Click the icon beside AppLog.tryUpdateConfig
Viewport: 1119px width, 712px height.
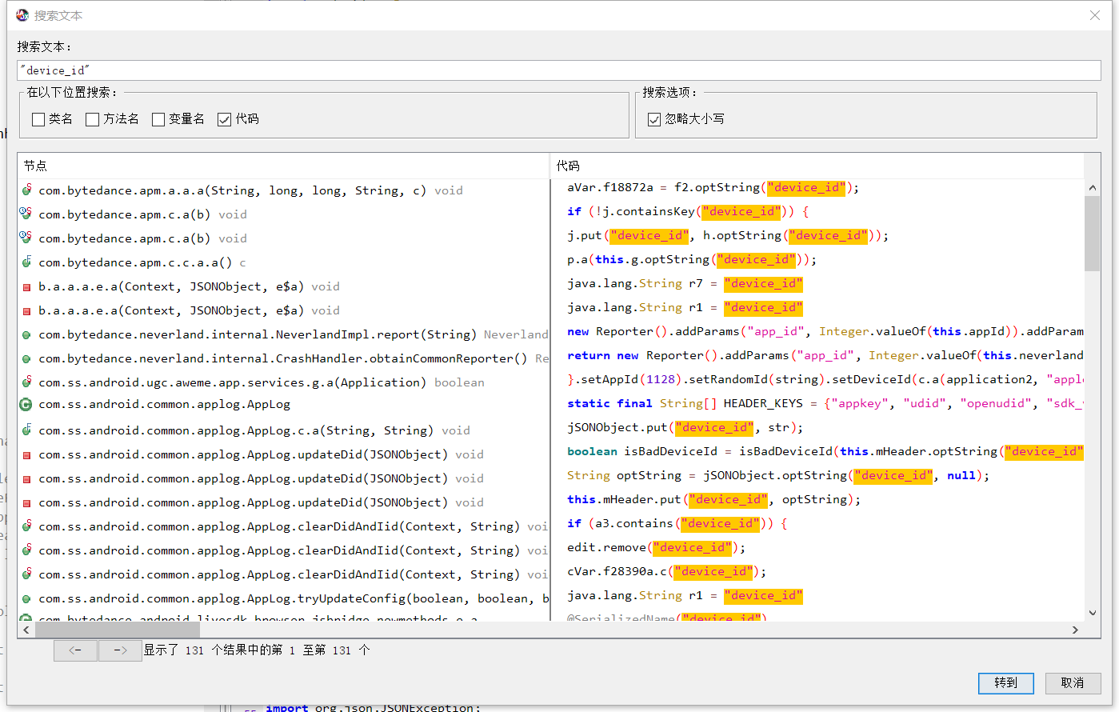click(x=26, y=598)
